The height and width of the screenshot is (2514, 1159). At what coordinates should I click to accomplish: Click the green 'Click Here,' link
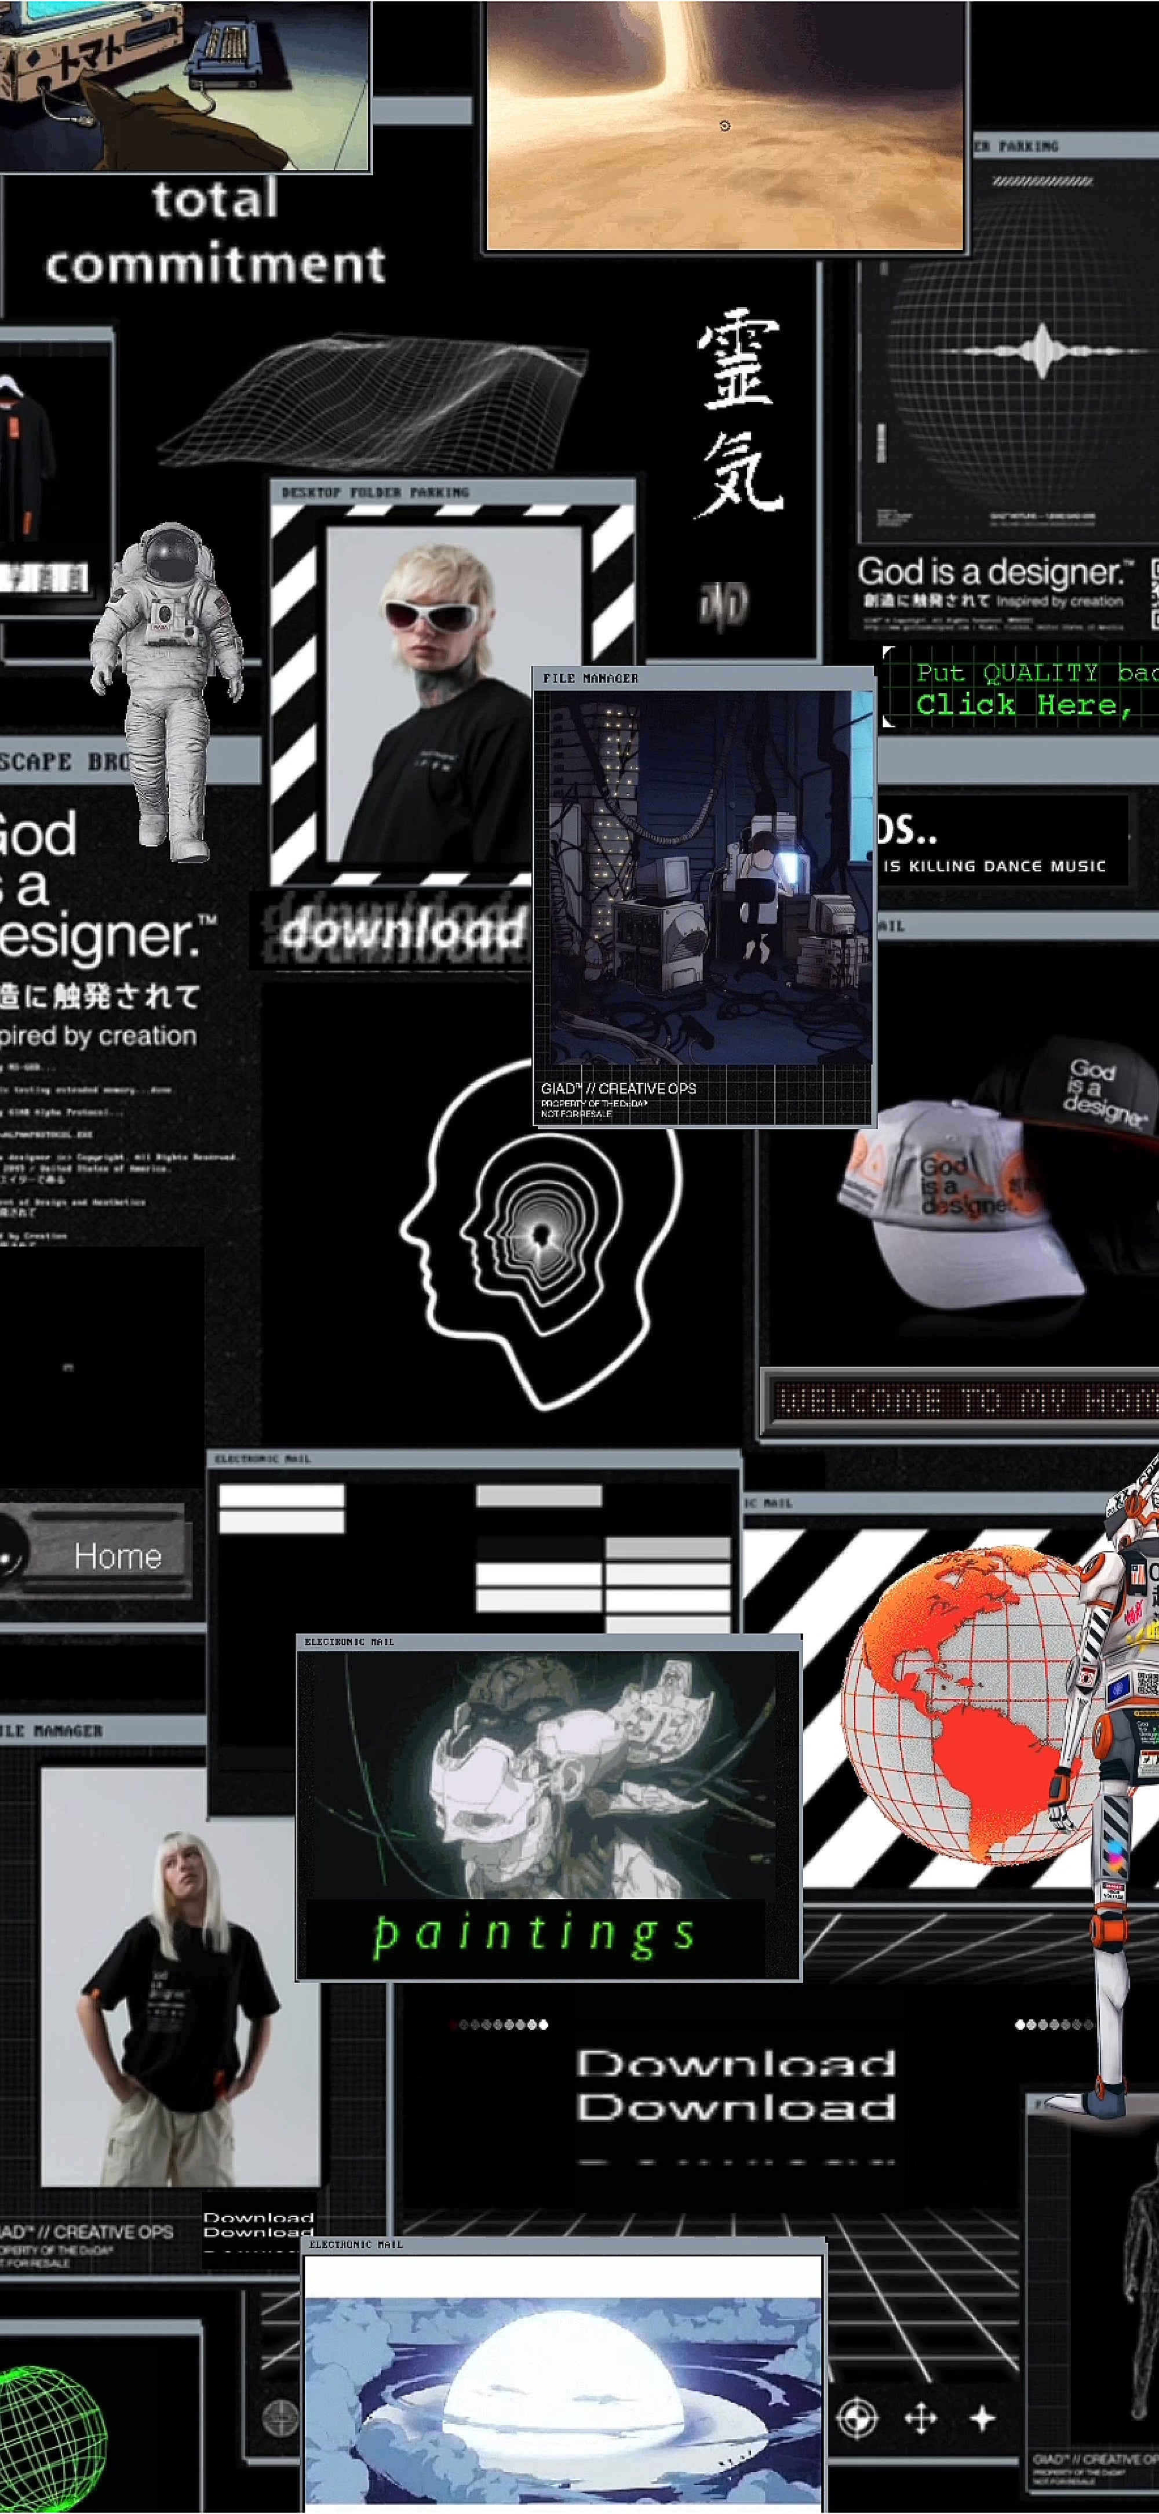(1023, 704)
